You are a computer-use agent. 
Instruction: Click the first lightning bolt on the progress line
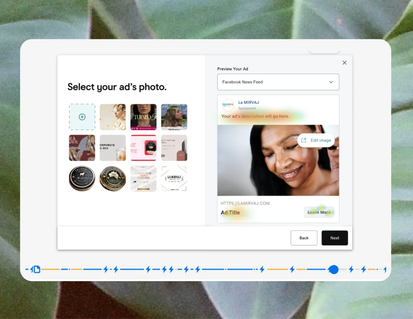pyautogui.click(x=105, y=269)
